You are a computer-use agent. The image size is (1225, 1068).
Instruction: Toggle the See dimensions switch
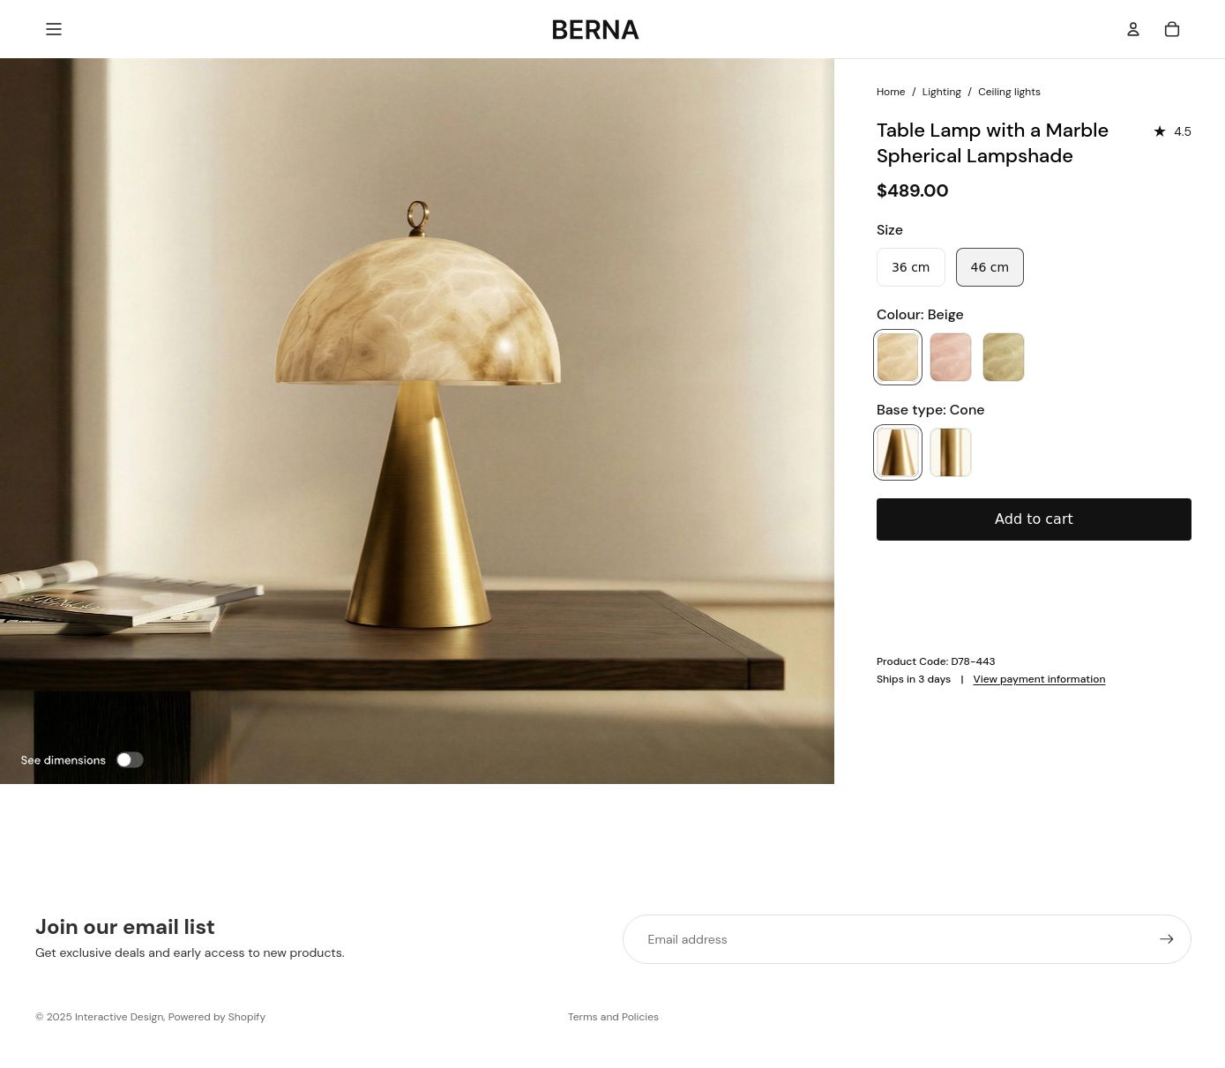[x=130, y=760]
